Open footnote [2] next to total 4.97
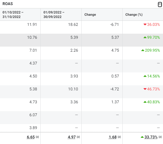 (78, 137)
